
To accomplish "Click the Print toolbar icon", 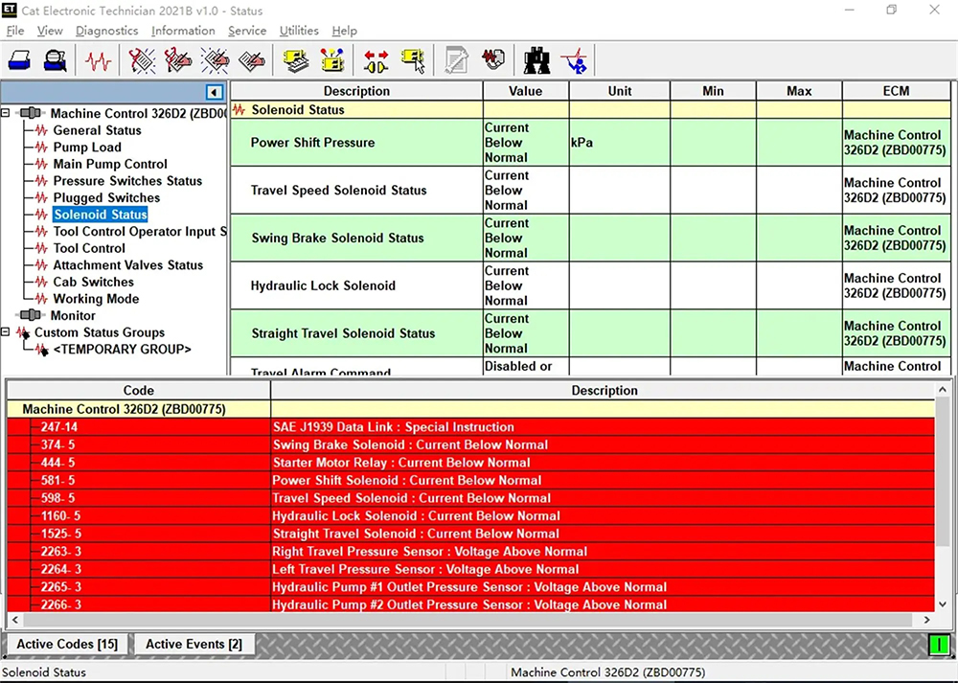I will pos(20,61).
